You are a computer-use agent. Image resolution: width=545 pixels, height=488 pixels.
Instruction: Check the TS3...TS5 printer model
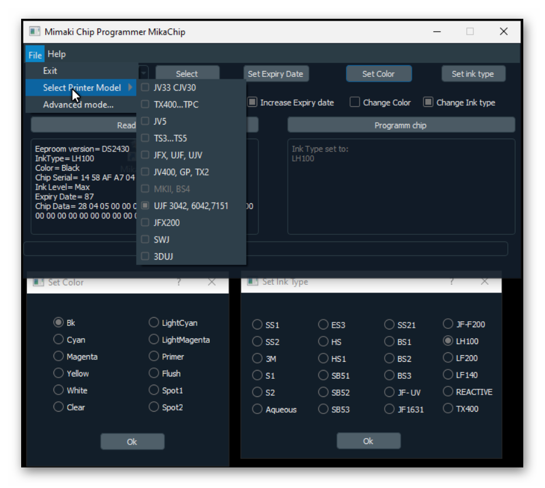[x=145, y=138]
